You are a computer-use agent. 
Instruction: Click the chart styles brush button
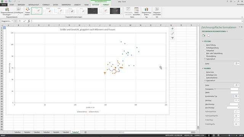pyautogui.click(x=172, y=33)
